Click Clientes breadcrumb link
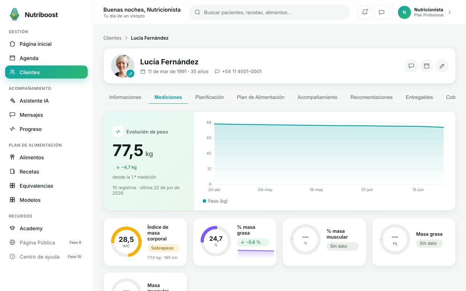The height and width of the screenshot is (291, 466). [x=112, y=38]
